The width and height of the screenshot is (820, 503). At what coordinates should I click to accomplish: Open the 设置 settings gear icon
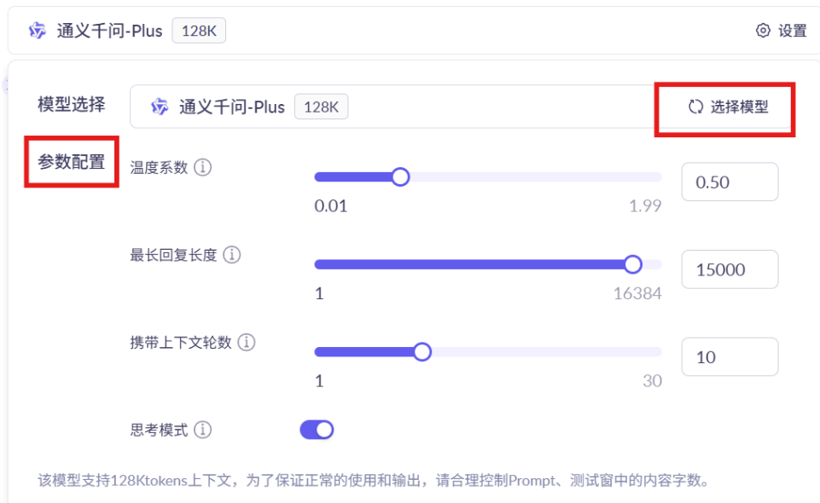pos(763,31)
